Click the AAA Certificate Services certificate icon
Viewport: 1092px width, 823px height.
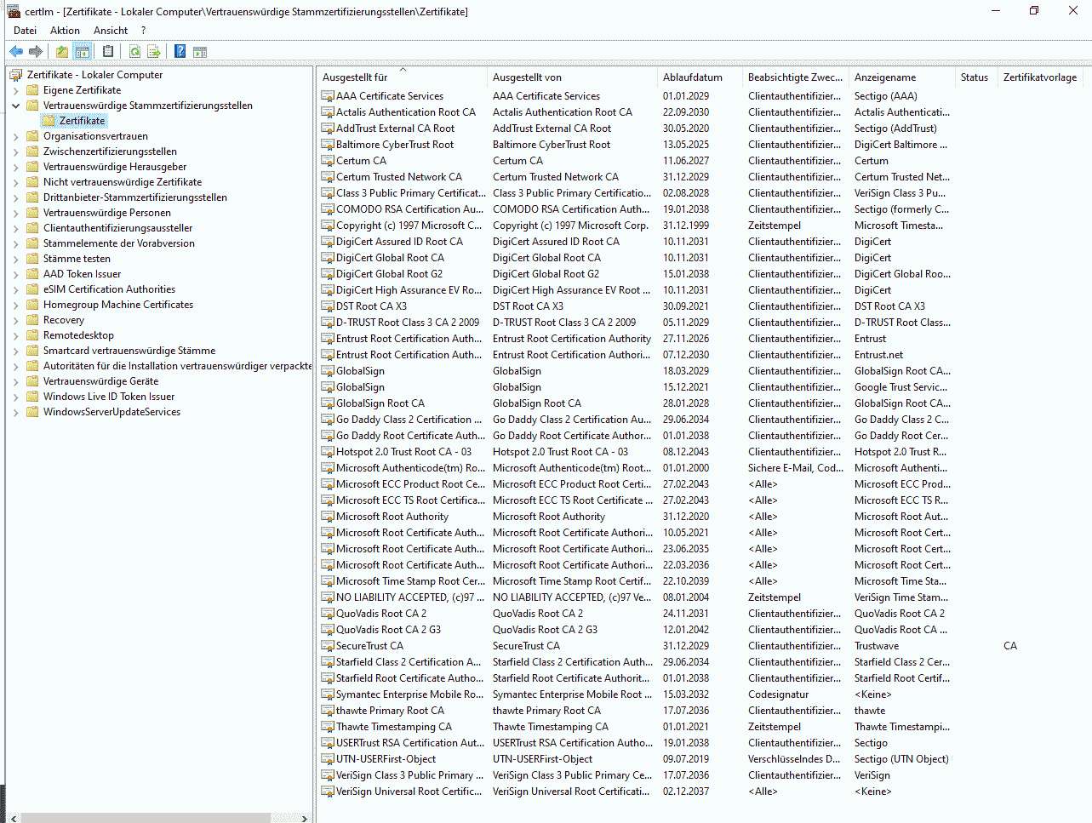pyautogui.click(x=328, y=96)
